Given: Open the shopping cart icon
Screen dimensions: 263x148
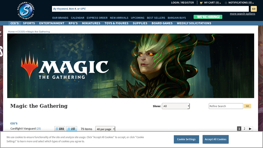Looking at the screenshot, I should point(201,3).
